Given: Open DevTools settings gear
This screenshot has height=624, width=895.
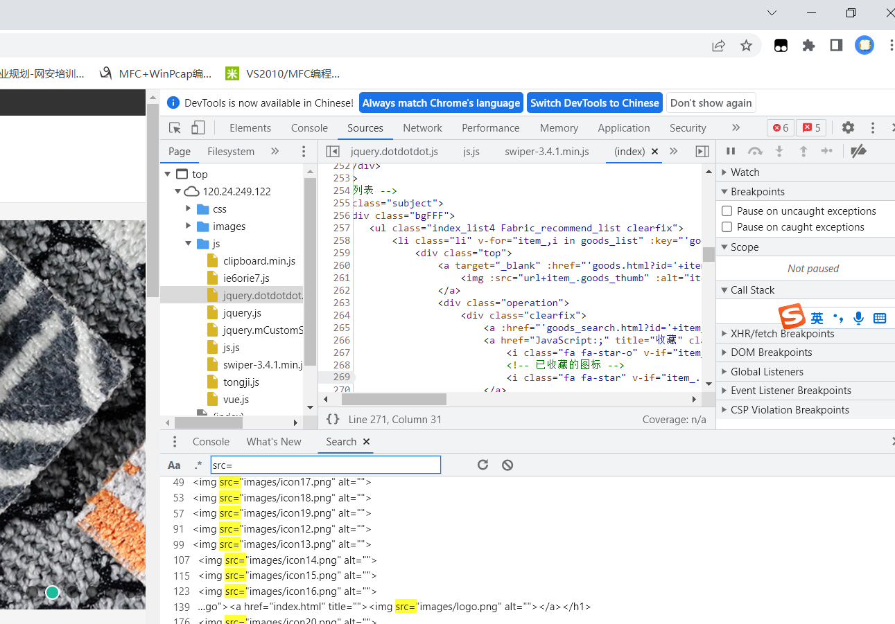Looking at the screenshot, I should click(848, 128).
